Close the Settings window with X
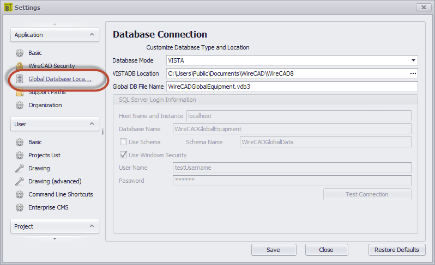The height and width of the screenshot is (265, 435). coord(424,8)
